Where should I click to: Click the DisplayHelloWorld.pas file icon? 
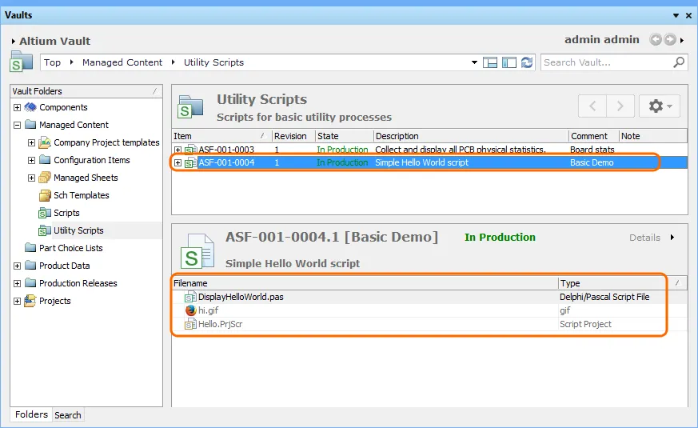tap(190, 297)
